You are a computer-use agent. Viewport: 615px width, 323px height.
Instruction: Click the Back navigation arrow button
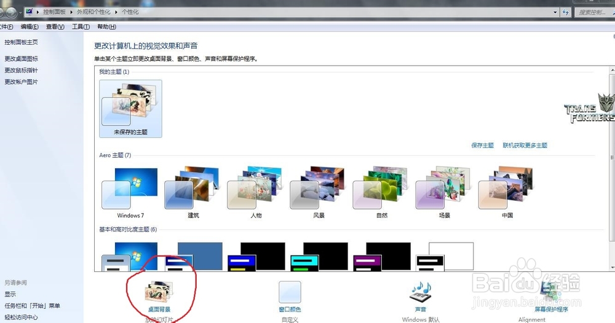coord(1,12)
